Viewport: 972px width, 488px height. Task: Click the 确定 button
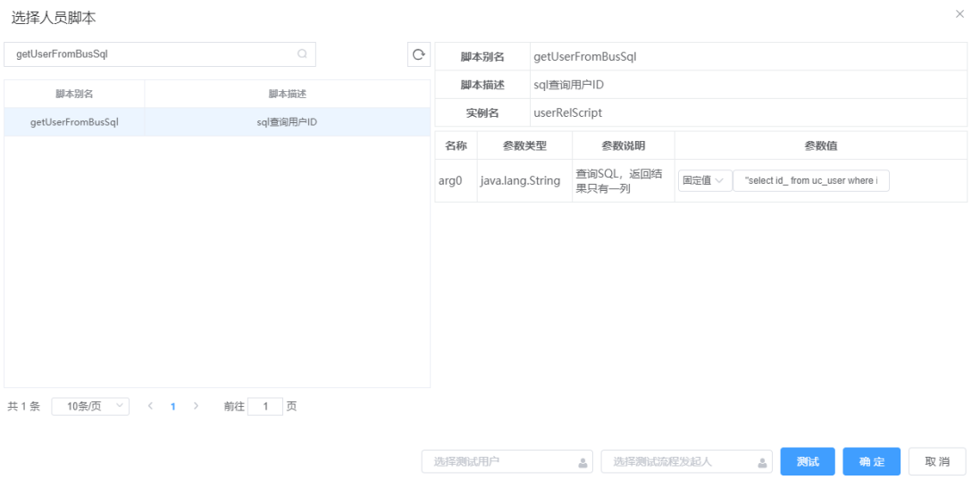(871, 461)
